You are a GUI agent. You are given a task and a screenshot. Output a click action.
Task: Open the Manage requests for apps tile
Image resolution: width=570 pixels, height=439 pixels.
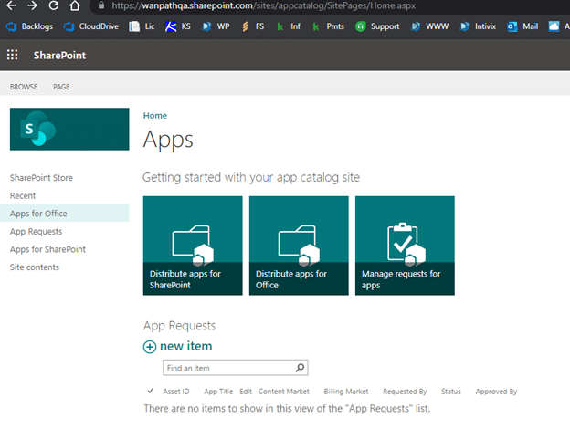(404, 245)
